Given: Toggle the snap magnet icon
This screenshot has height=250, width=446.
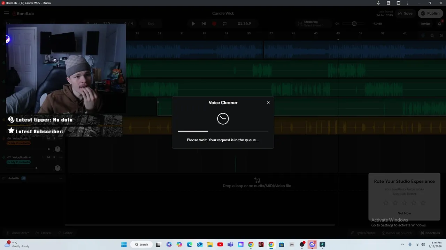Looking at the screenshot, I should click(423, 35).
